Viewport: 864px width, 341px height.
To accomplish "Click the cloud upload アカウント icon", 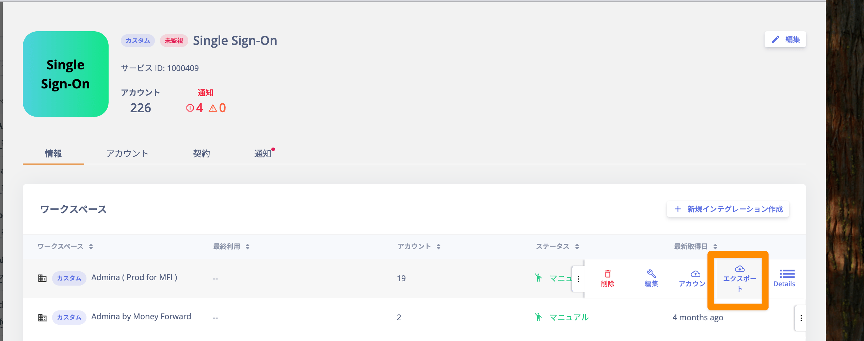I will point(695,274).
